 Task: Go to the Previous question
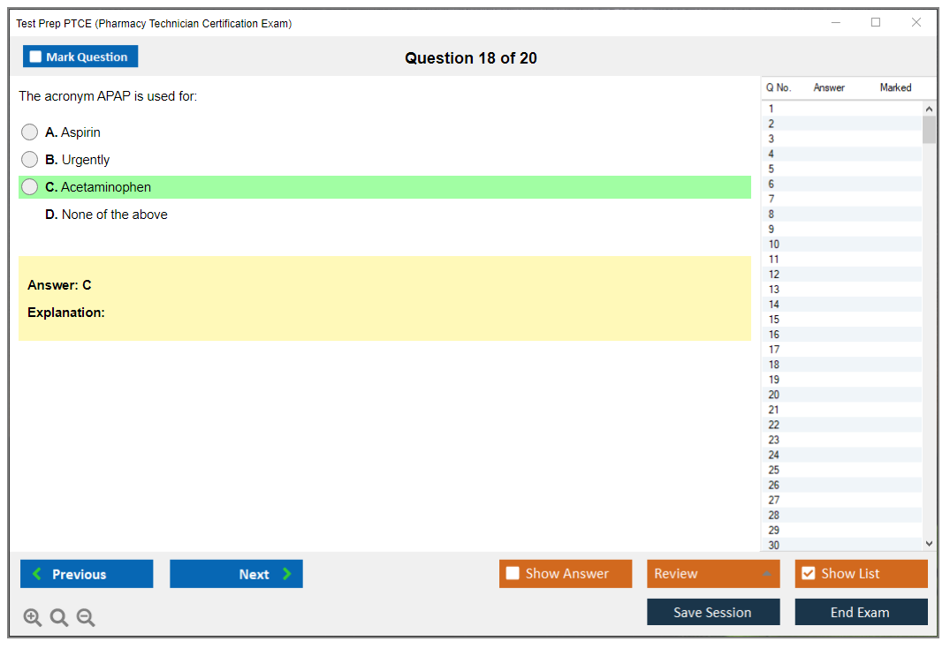tap(87, 574)
